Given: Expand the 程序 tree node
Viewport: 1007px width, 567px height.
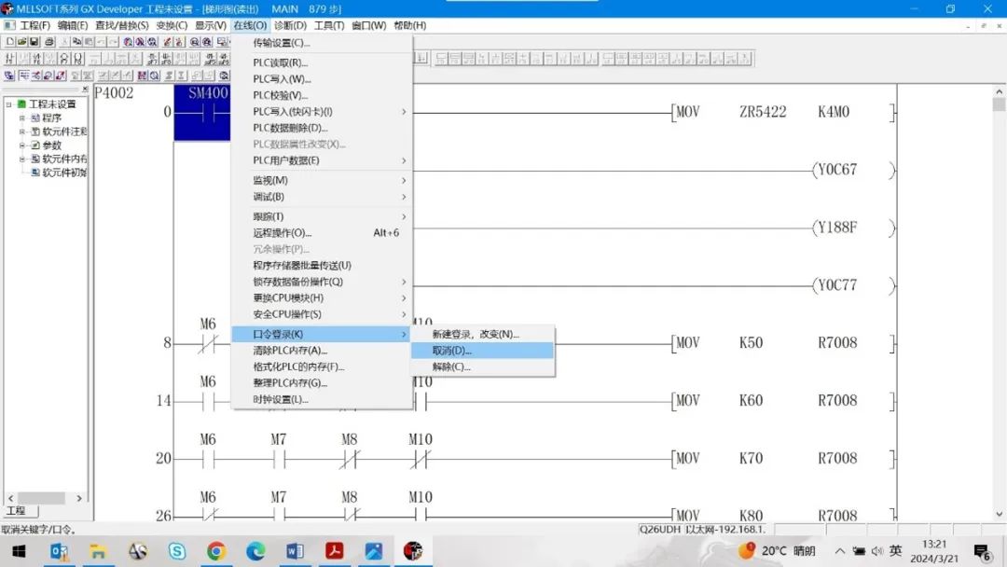Looking at the screenshot, I should [x=22, y=118].
